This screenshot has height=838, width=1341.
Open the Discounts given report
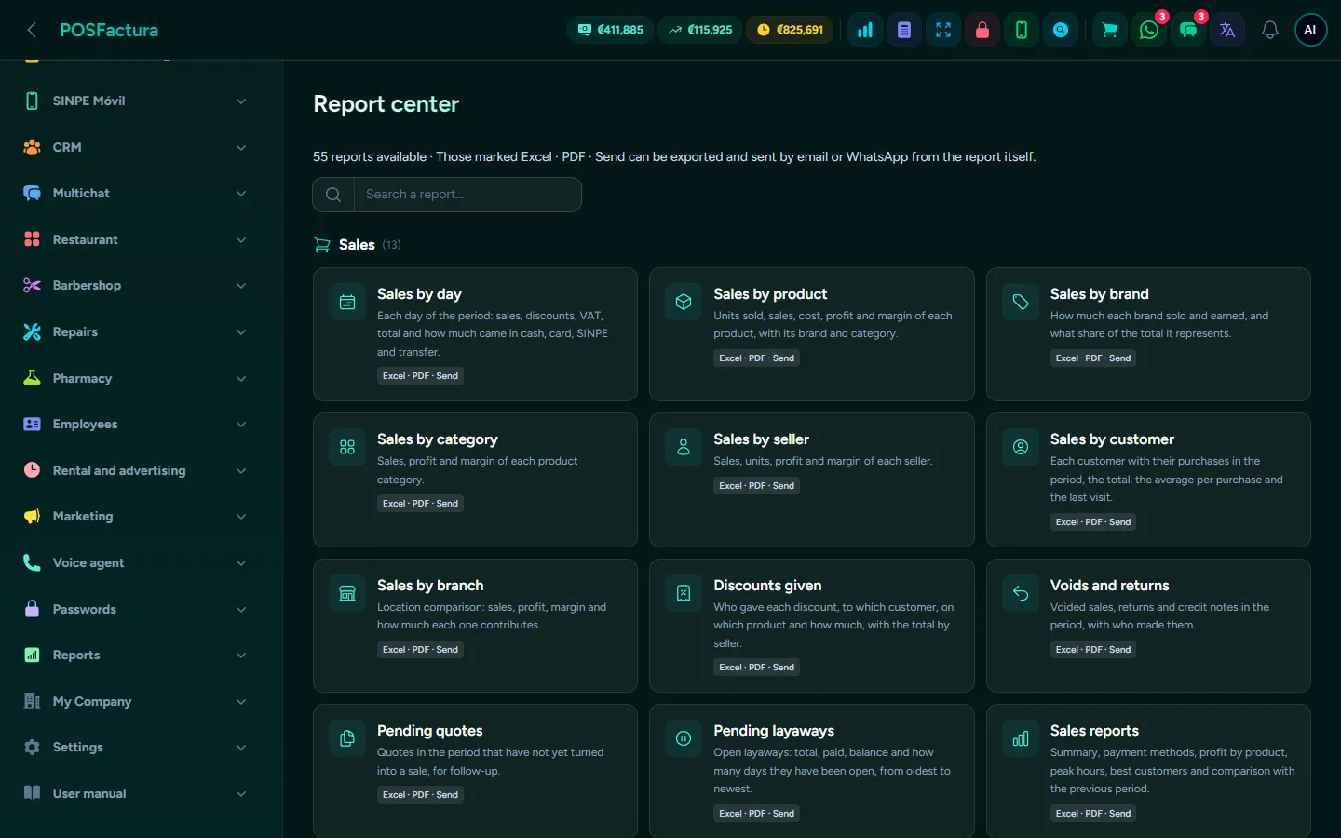click(812, 626)
